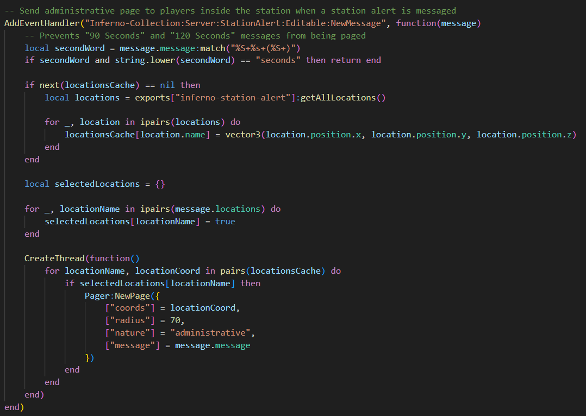Click the empty table braces after selectedLocations

[160, 184]
